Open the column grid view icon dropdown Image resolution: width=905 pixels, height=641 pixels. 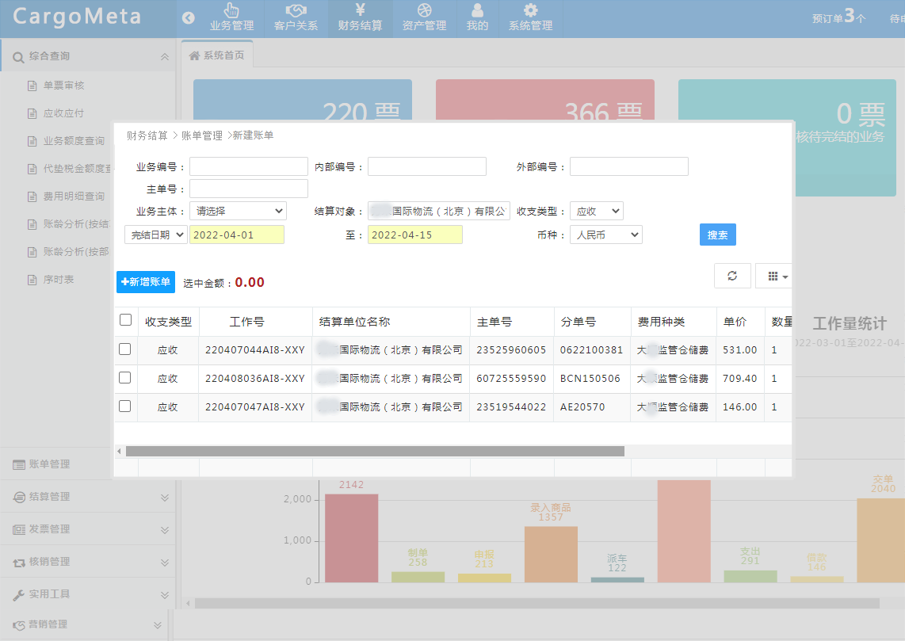pos(773,276)
